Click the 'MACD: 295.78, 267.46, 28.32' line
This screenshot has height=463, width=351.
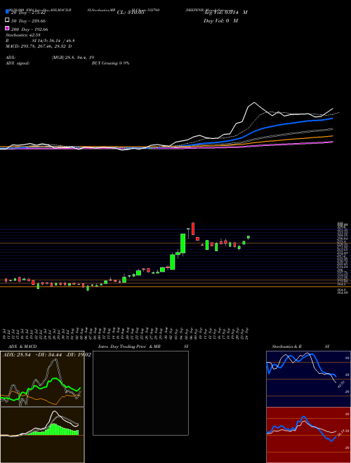tap(37, 46)
